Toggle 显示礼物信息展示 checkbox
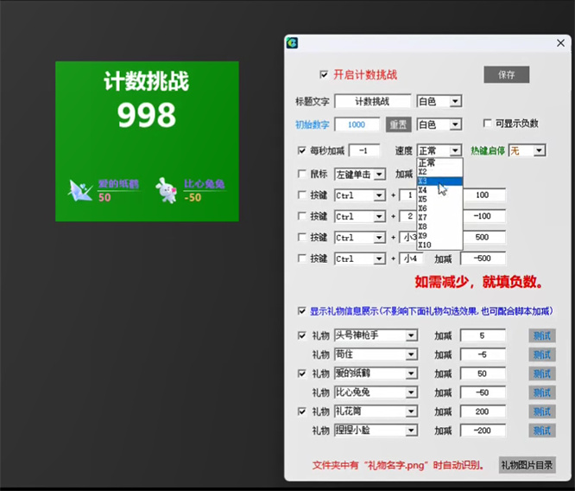This screenshot has width=575, height=491. [301, 311]
